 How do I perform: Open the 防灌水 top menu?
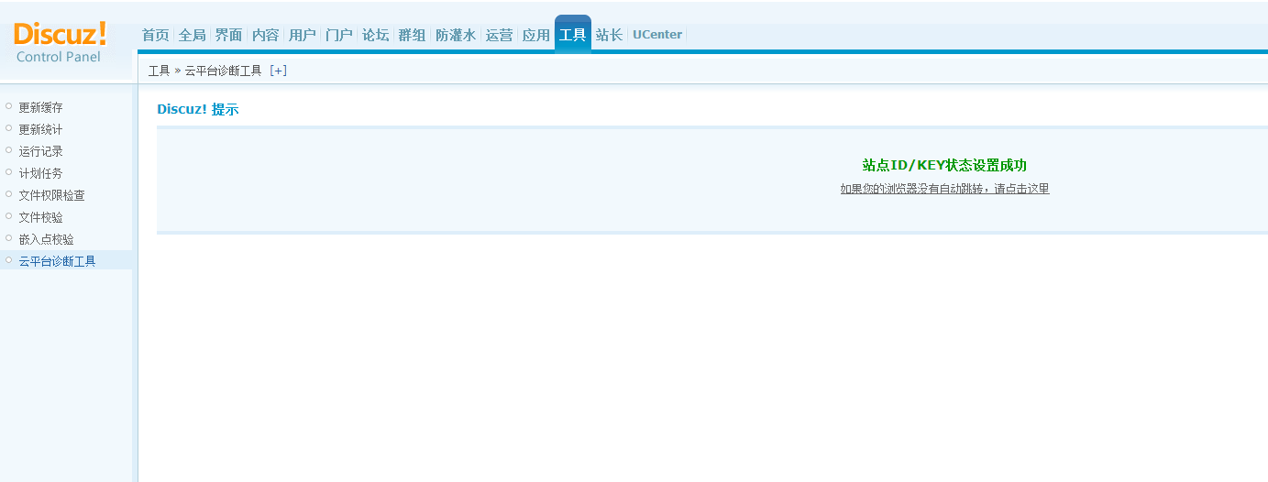[456, 35]
